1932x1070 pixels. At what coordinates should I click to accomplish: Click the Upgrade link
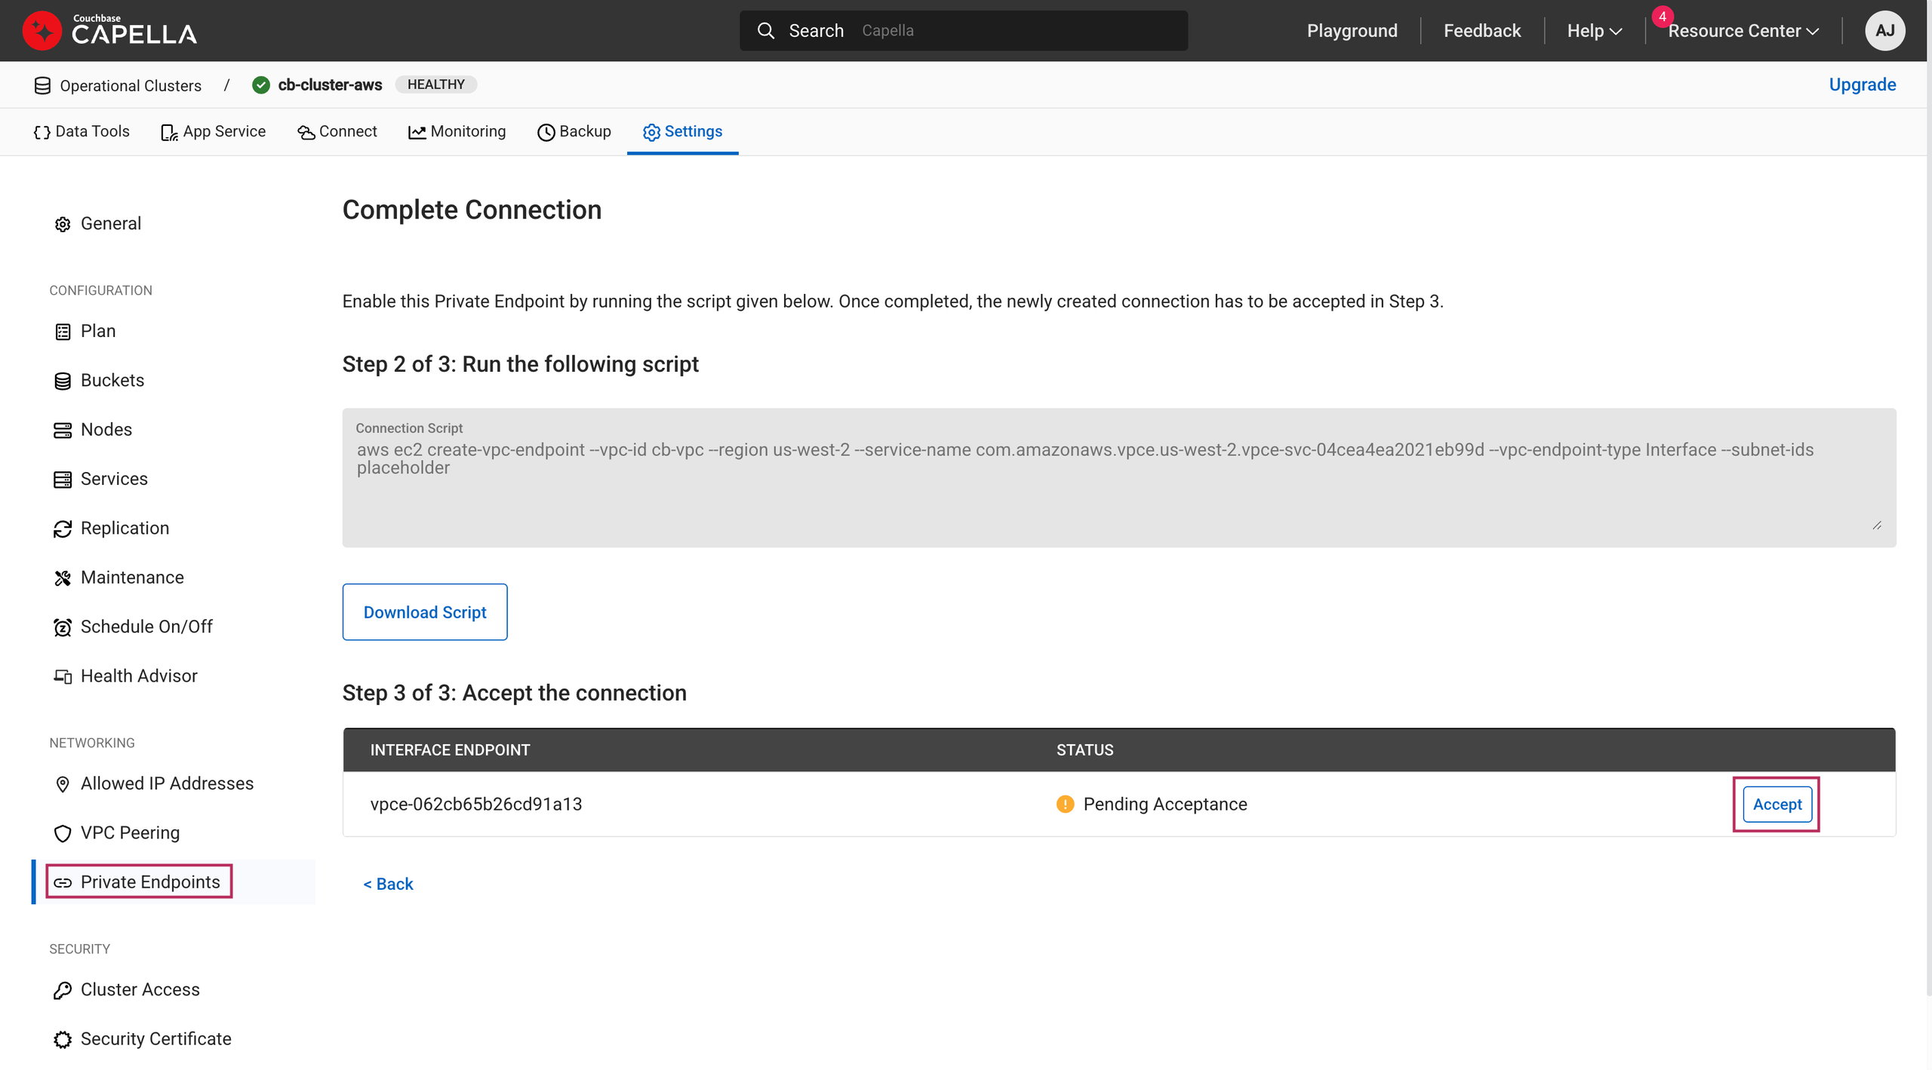coord(1862,84)
